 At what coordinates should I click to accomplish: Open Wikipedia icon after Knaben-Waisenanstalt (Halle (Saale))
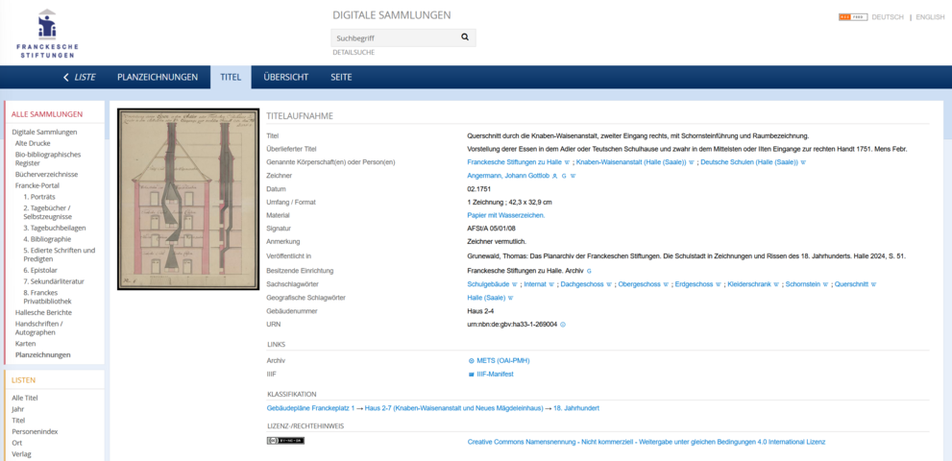tap(692, 162)
